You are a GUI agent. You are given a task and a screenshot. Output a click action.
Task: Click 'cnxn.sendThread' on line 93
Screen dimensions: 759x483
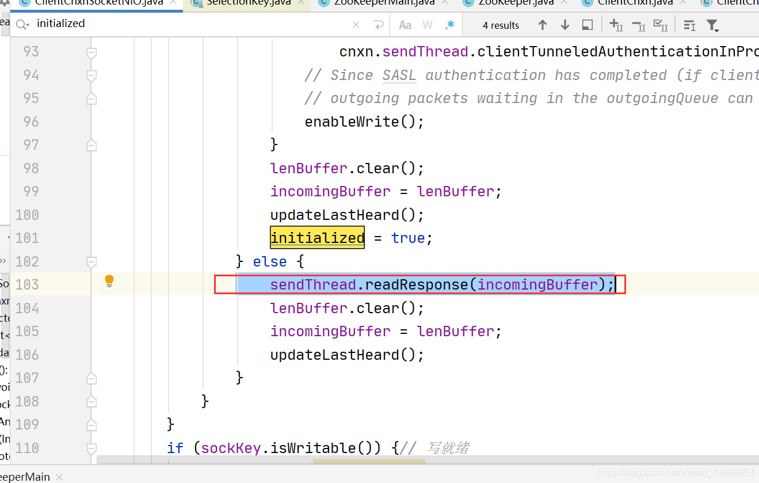pyautogui.click(x=404, y=51)
